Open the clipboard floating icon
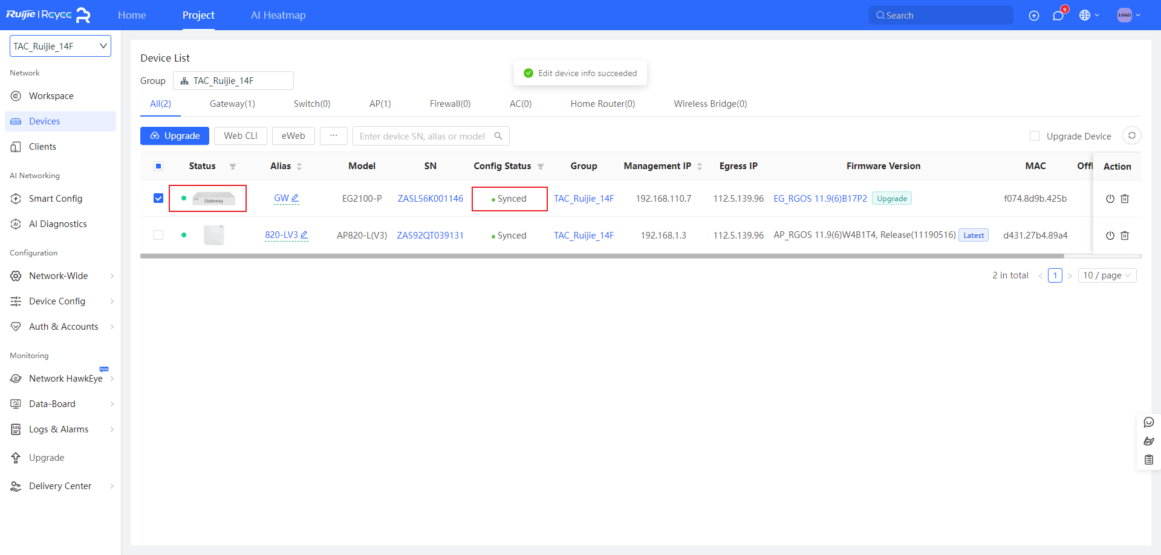1161x555 pixels. (1149, 460)
